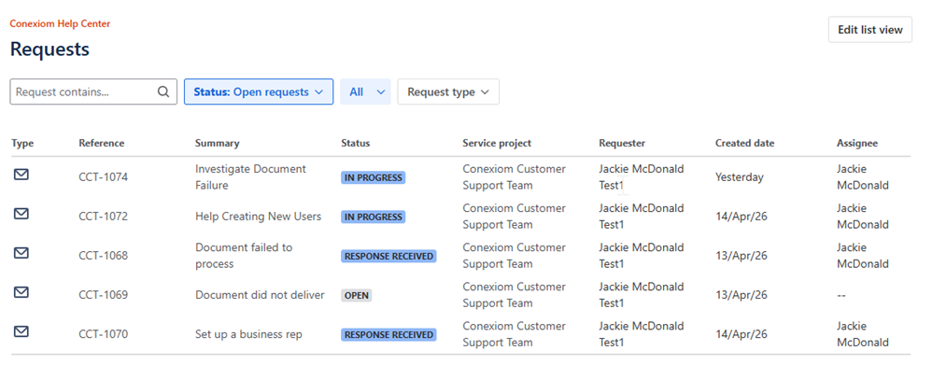Open Document did not deliver summary
This screenshot has width=946, height=365.
260,295
